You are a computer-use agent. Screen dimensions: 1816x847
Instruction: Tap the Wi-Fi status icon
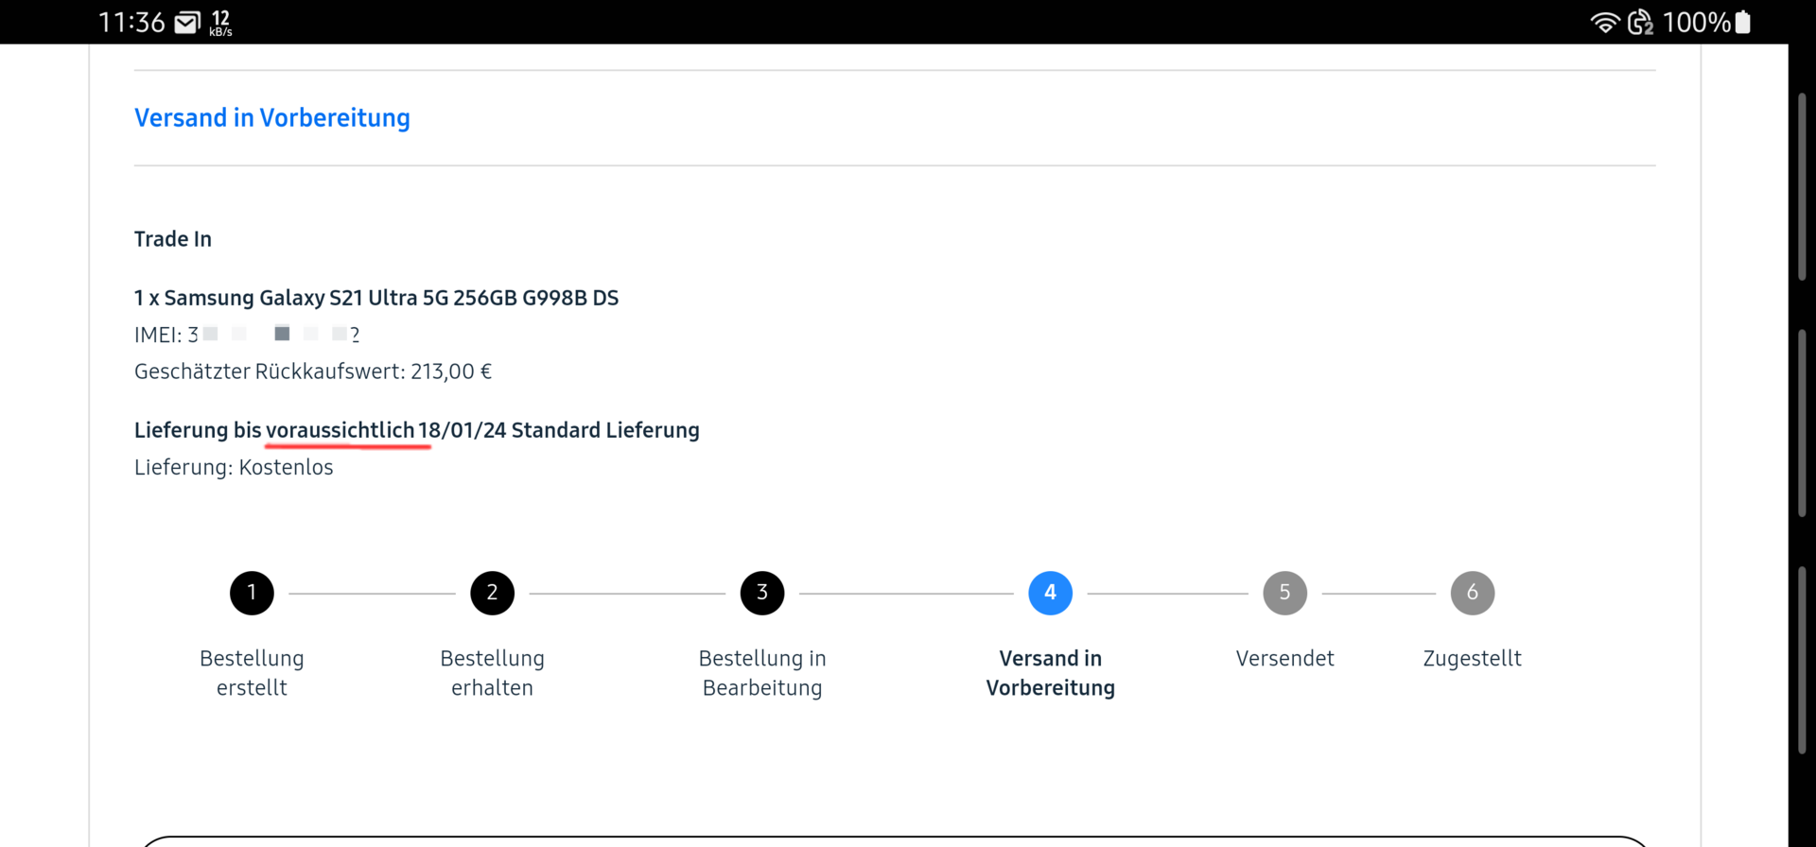pos(1604,23)
